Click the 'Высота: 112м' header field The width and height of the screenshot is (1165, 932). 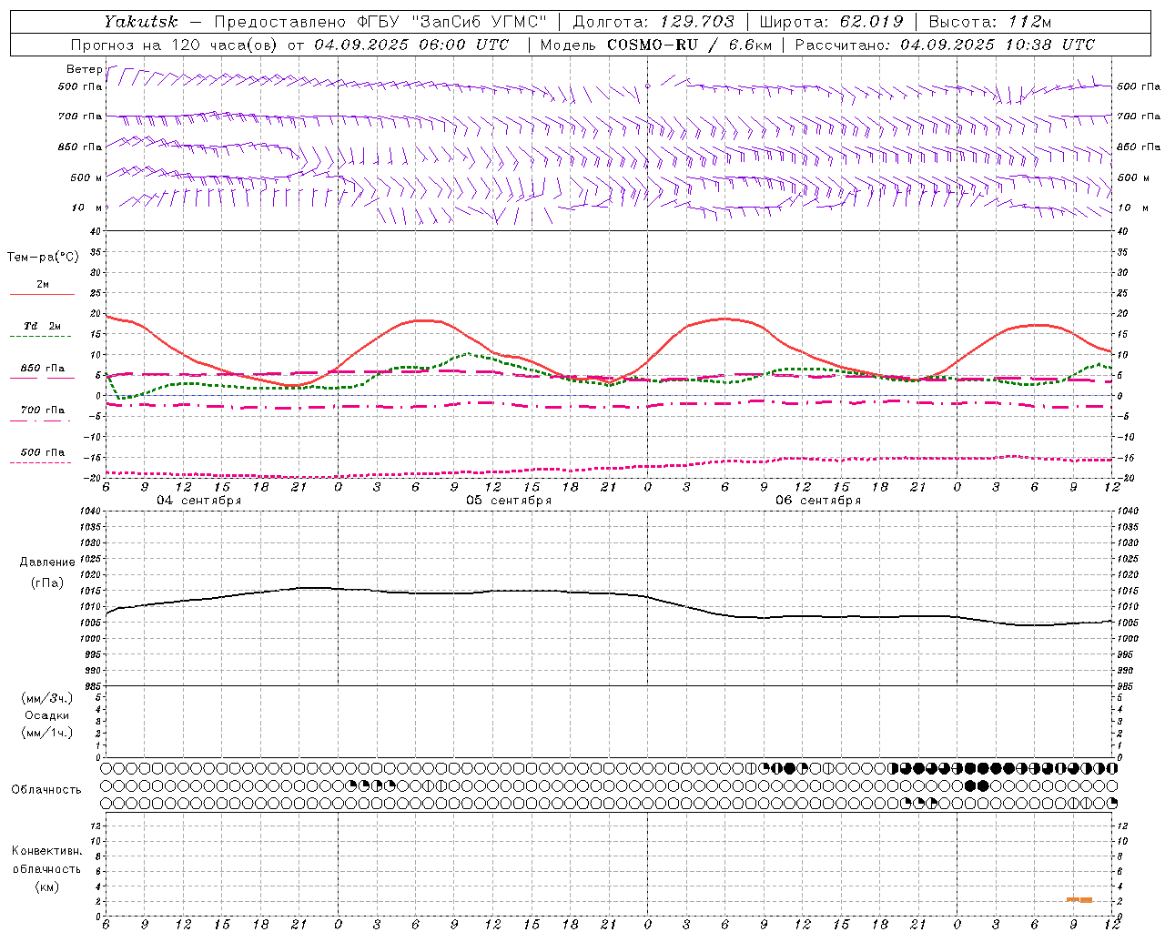coord(989,22)
